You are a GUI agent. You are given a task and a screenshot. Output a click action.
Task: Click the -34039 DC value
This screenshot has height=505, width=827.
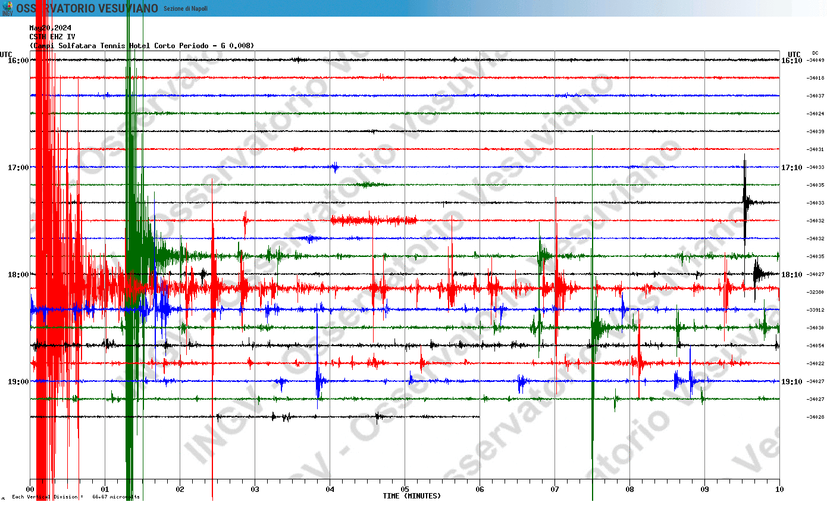816,131
